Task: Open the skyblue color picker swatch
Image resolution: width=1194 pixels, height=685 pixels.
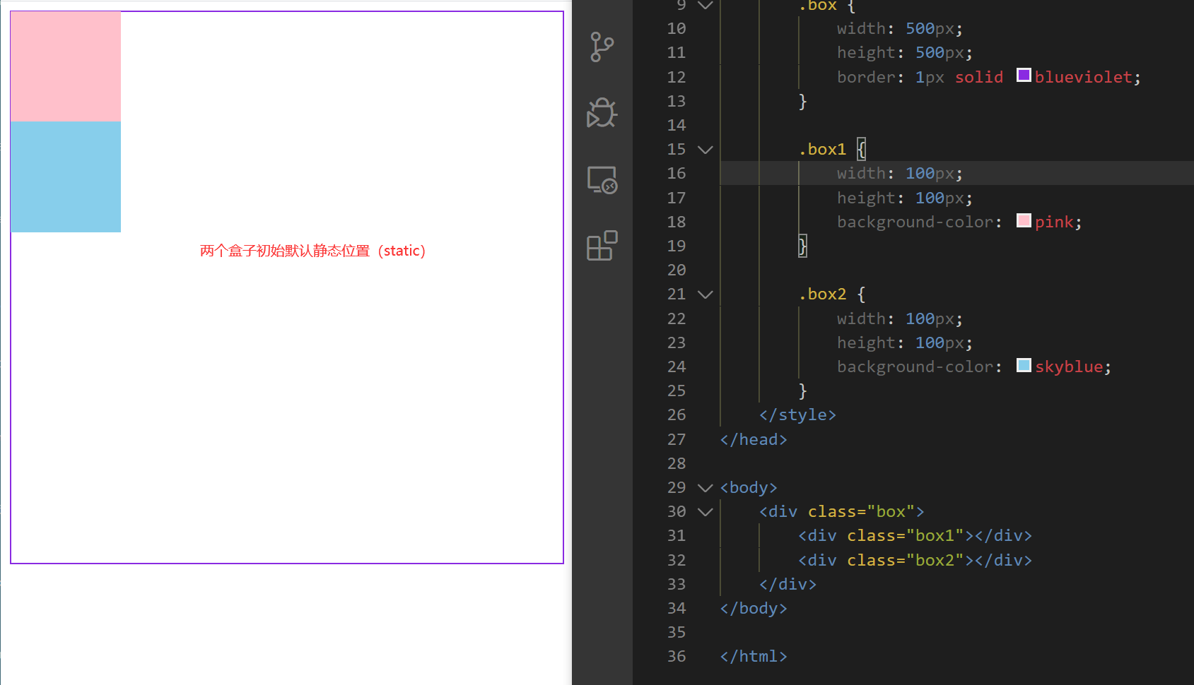Action: pos(1024,365)
